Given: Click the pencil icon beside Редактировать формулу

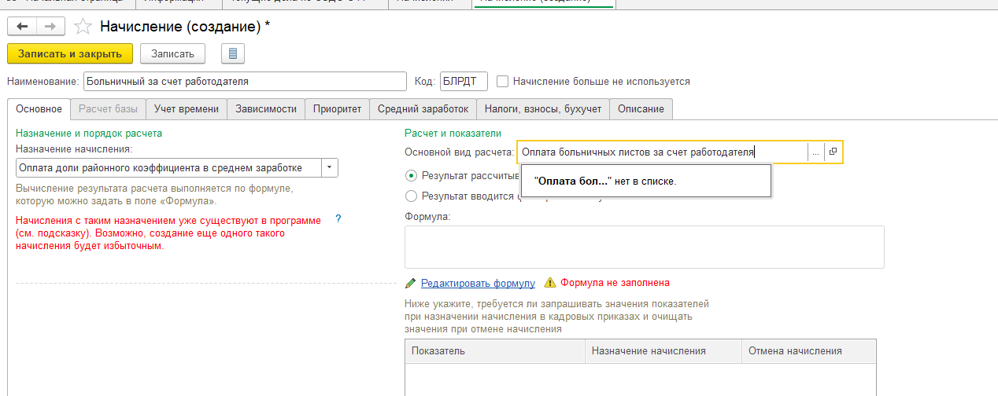Looking at the screenshot, I should tap(410, 283).
